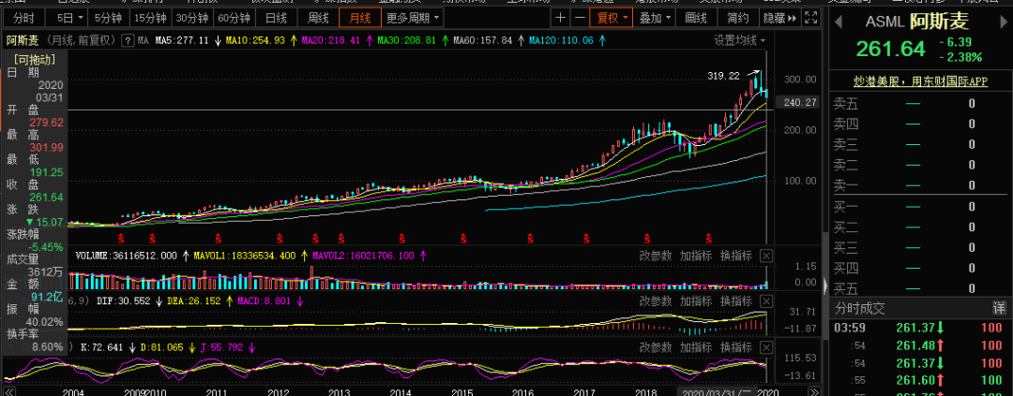Switch to the 周线 weekly tab

point(318,18)
